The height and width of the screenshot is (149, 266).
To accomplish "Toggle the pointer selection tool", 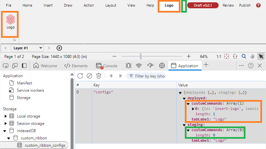I will point(261,57).
